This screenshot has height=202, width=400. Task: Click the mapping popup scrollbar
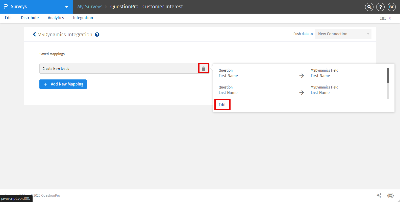click(x=388, y=76)
